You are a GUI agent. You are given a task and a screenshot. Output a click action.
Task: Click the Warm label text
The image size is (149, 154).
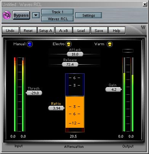pyautogui.click(x=99, y=44)
